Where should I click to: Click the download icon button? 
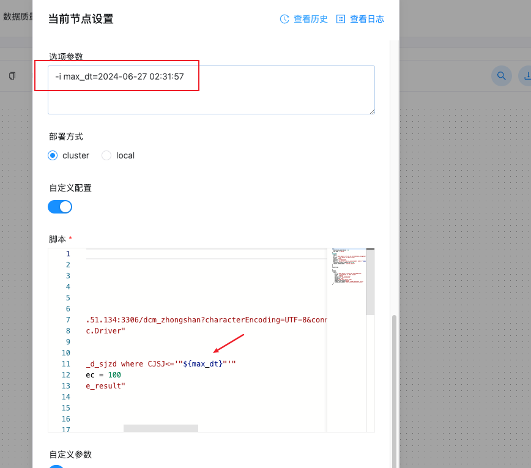[x=526, y=76]
